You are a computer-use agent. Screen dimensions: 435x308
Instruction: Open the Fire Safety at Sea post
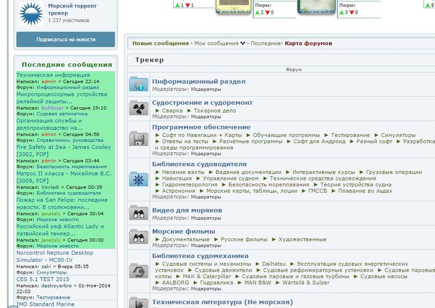[x=63, y=147]
